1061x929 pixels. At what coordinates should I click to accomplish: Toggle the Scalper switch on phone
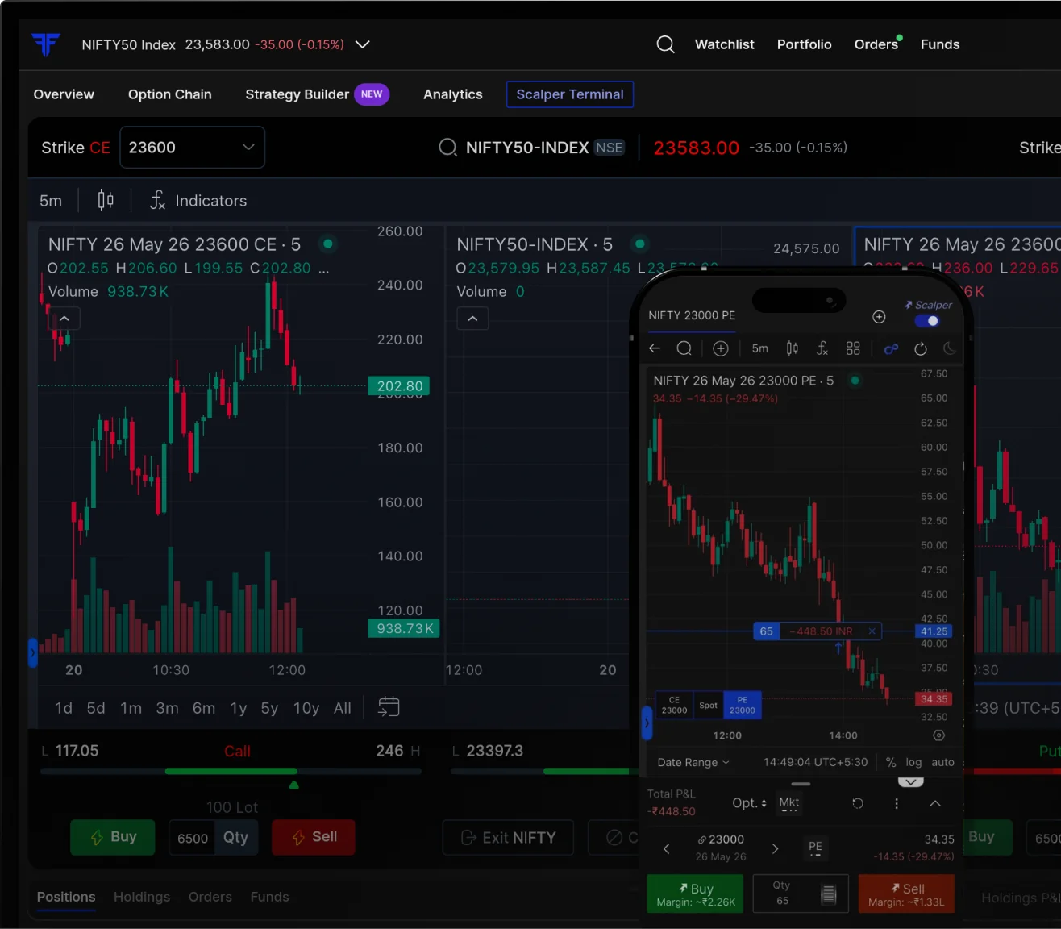(x=926, y=321)
